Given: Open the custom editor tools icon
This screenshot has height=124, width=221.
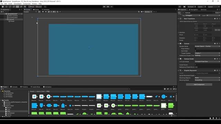Looking at the screenshot, I should 25,7.
